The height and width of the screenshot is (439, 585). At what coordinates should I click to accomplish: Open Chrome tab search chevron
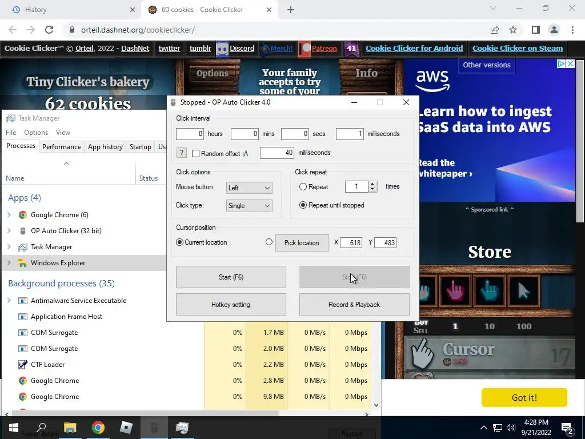pyautogui.click(x=493, y=8)
